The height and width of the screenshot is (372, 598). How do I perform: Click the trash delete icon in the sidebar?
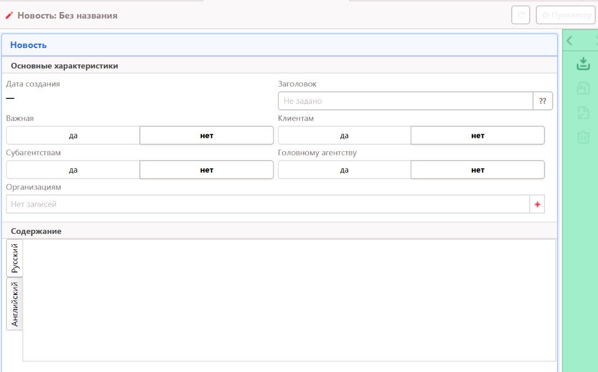coord(583,137)
